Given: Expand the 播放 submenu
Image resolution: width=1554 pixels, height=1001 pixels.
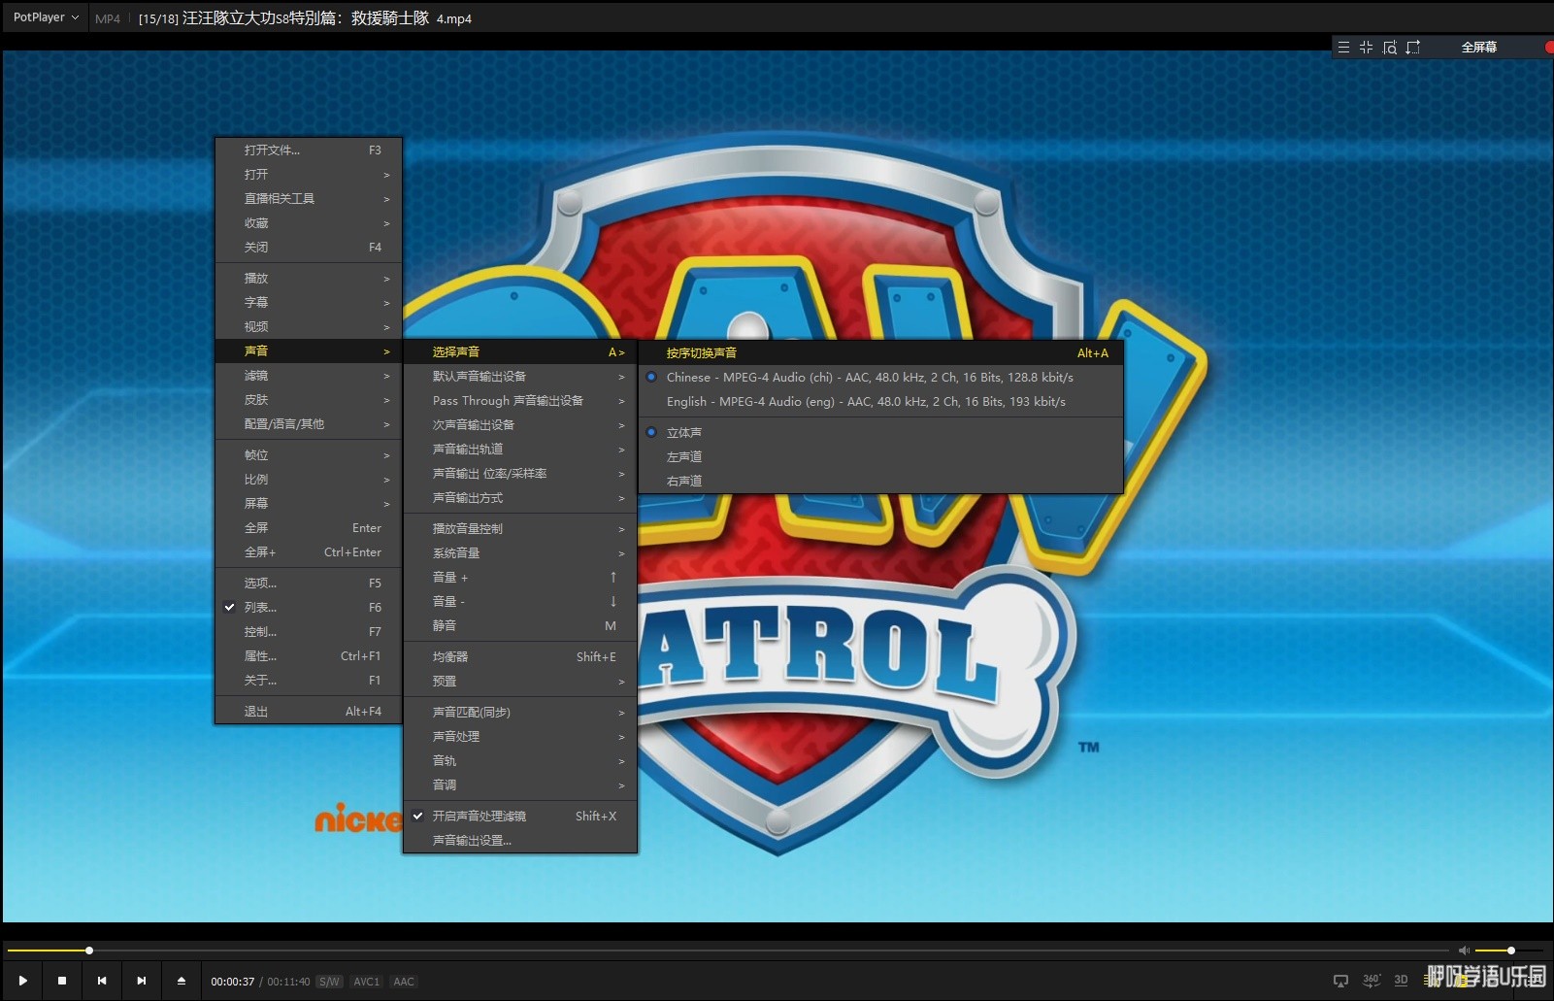Looking at the screenshot, I should pyautogui.click(x=309, y=278).
